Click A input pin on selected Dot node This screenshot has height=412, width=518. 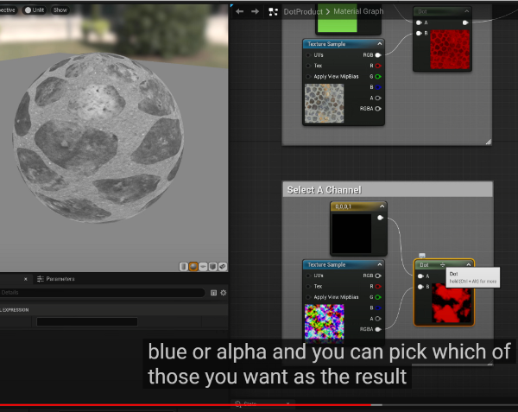point(420,276)
